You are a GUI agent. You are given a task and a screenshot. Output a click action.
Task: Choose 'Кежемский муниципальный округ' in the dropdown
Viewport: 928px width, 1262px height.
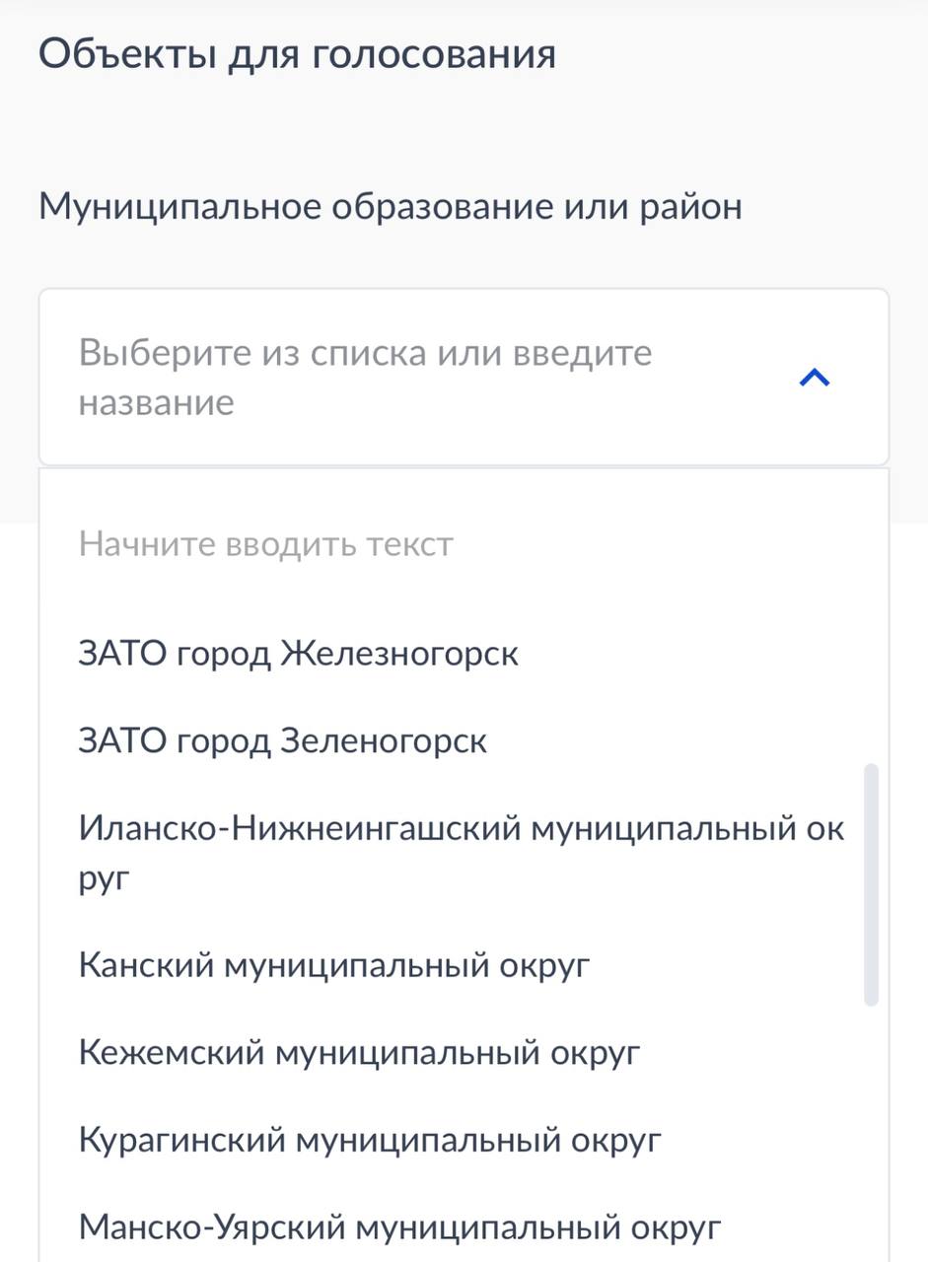[360, 1053]
